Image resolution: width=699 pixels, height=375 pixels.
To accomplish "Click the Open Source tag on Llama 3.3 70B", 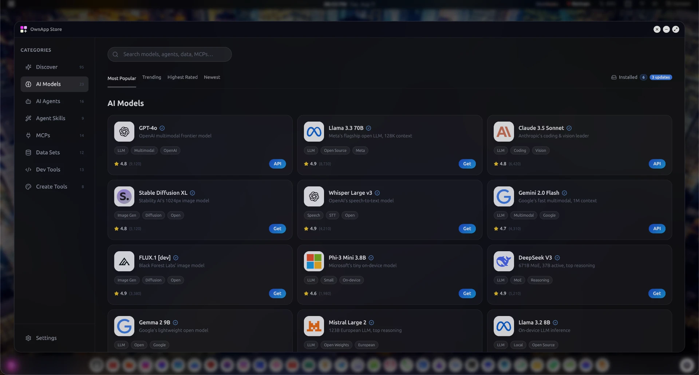I will click(335, 150).
